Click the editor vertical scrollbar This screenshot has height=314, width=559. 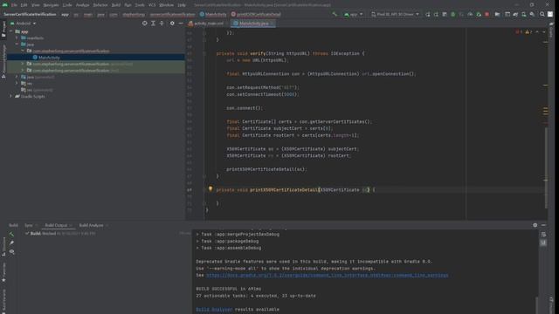point(546,167)
